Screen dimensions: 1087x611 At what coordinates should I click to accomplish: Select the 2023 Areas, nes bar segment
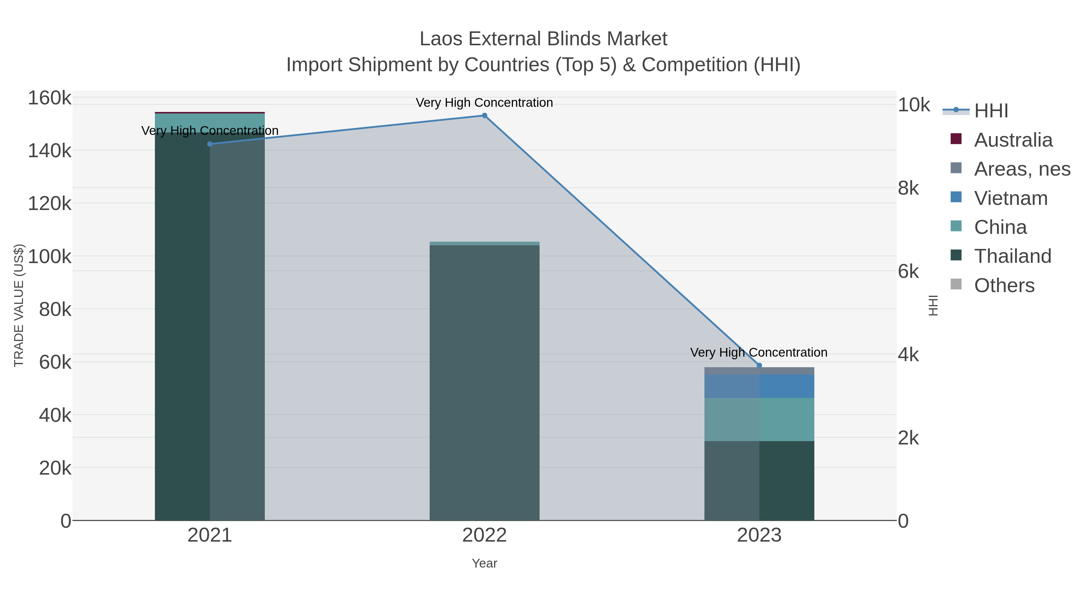tap(759, 371)
